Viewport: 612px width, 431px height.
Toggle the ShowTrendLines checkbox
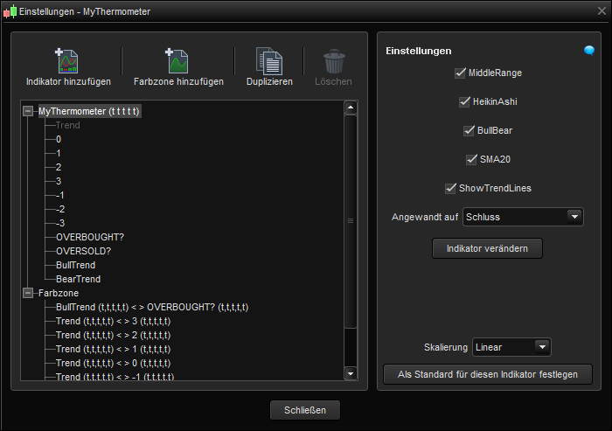(450, 189)
